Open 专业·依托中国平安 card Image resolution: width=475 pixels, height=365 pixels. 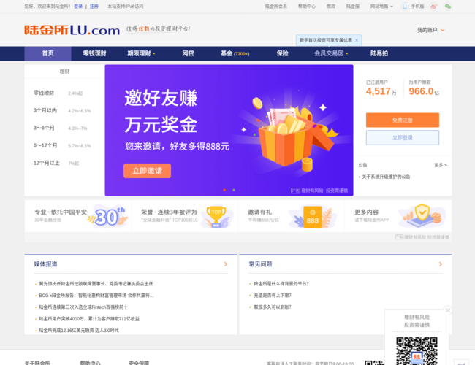78,216
